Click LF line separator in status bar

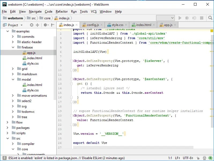tap(178, 158)
